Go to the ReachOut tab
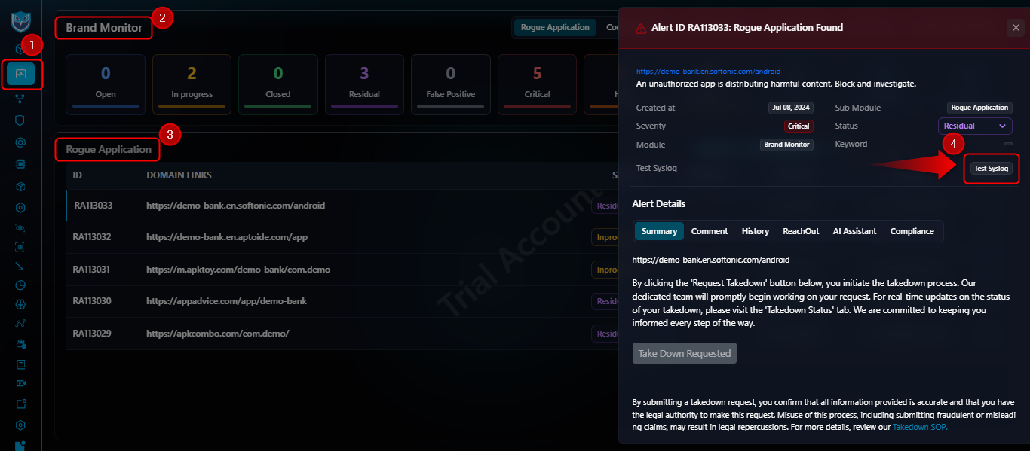This screenshot has height=451, width=1030. point(801,231)
